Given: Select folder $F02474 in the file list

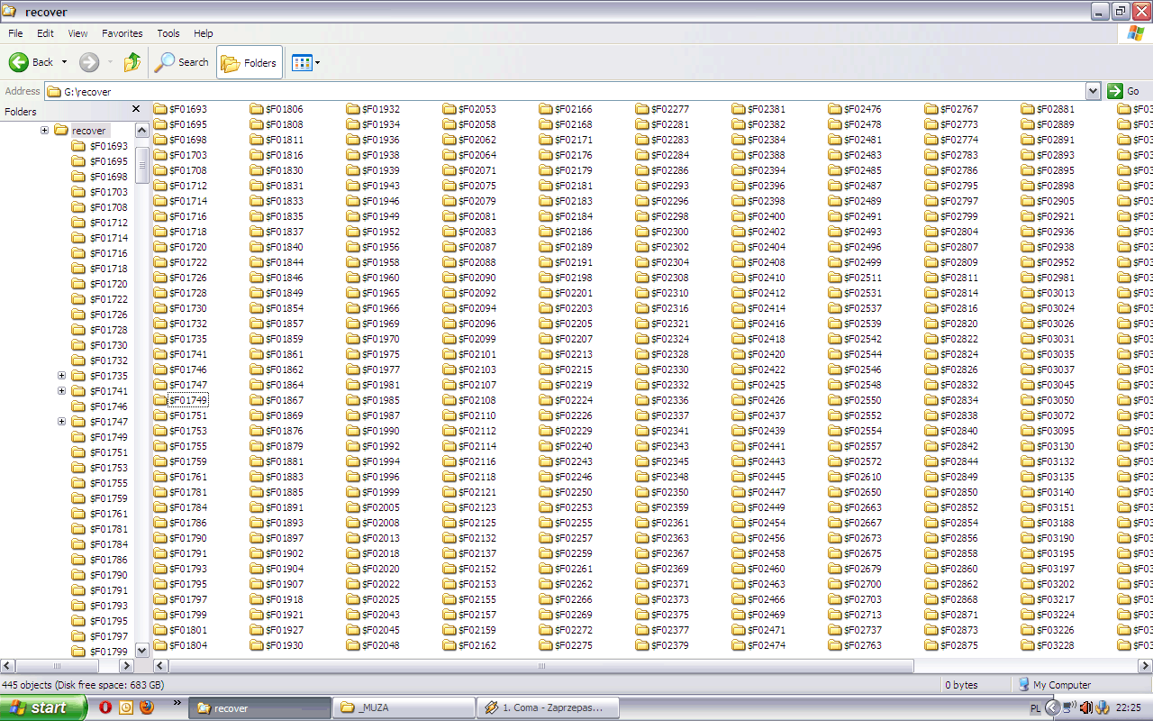Looking at the screenshot, I should [758, 645].
